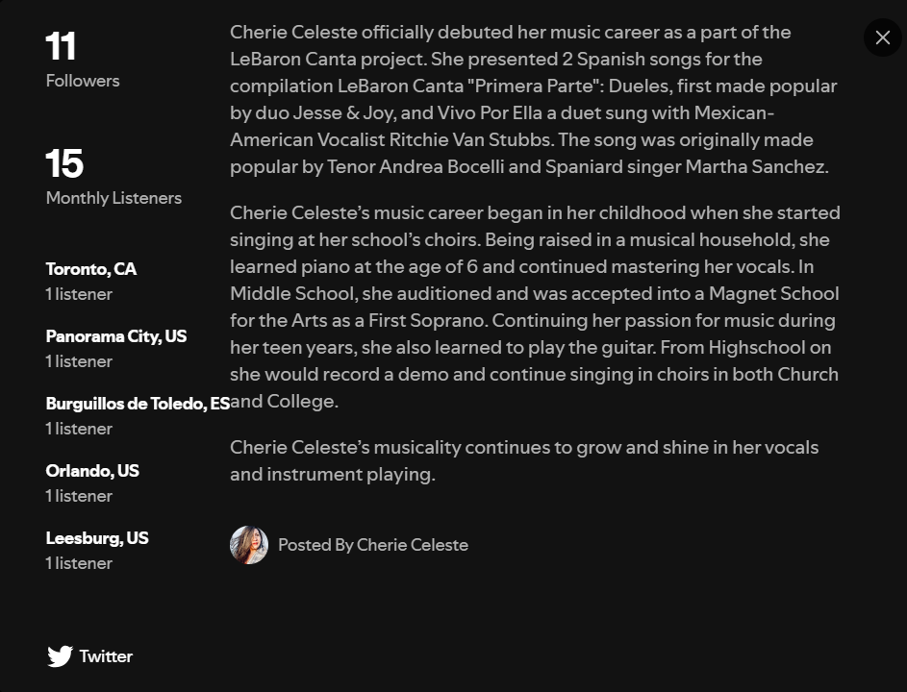Image resolution: width=907 pixels, height=692 pixels.
Task: Click the Monthly Listeners label
Action: (x=113, y=198)
